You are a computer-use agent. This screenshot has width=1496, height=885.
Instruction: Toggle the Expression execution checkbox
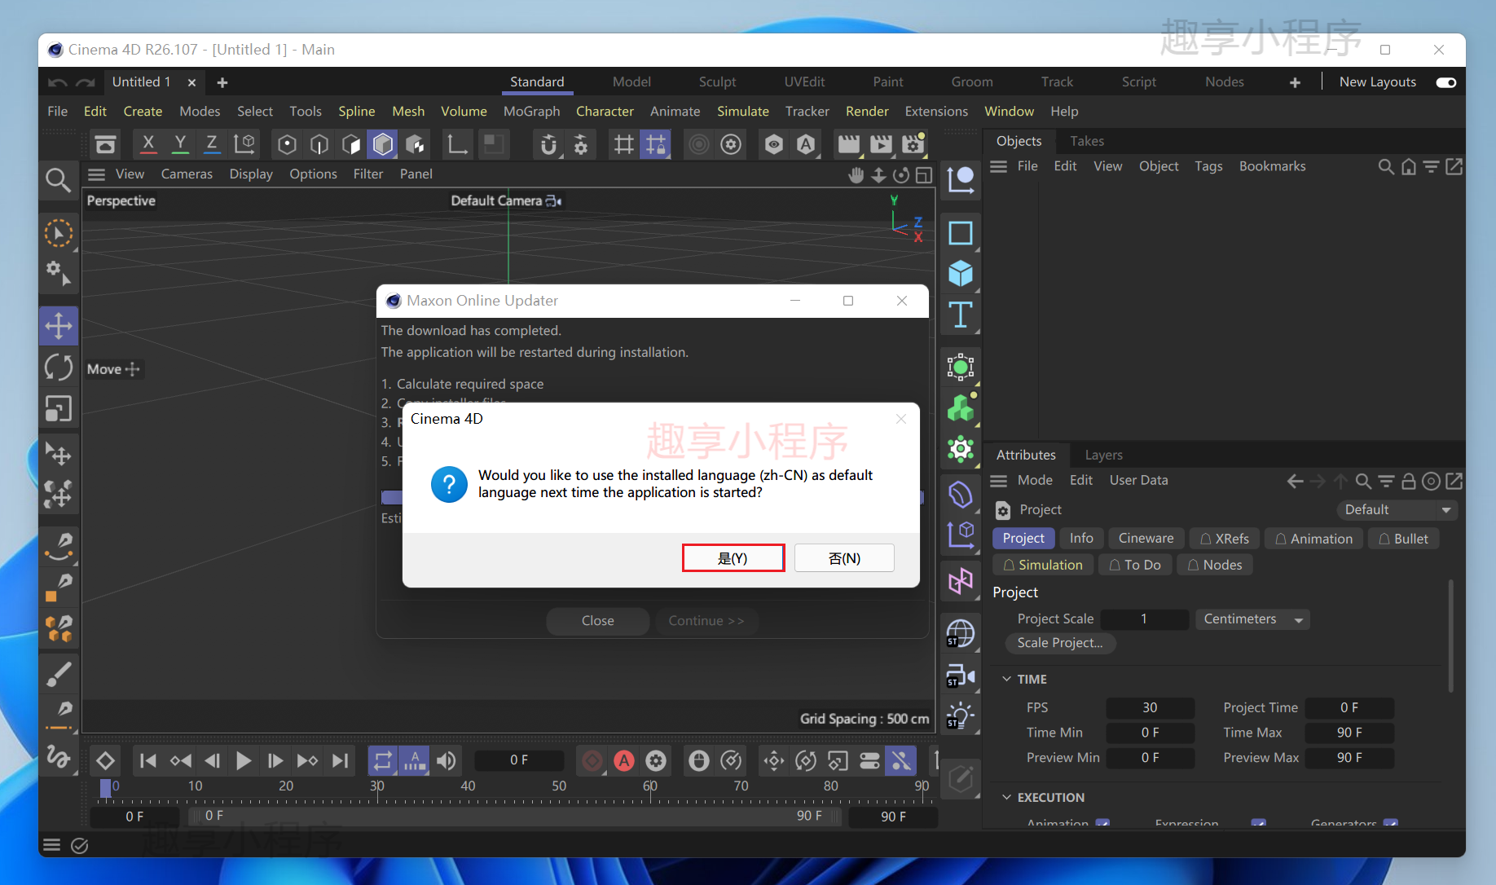[1258, 824]
